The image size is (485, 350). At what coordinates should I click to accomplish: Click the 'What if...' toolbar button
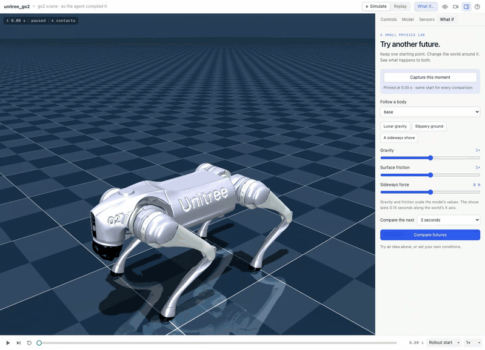point(426,7)
